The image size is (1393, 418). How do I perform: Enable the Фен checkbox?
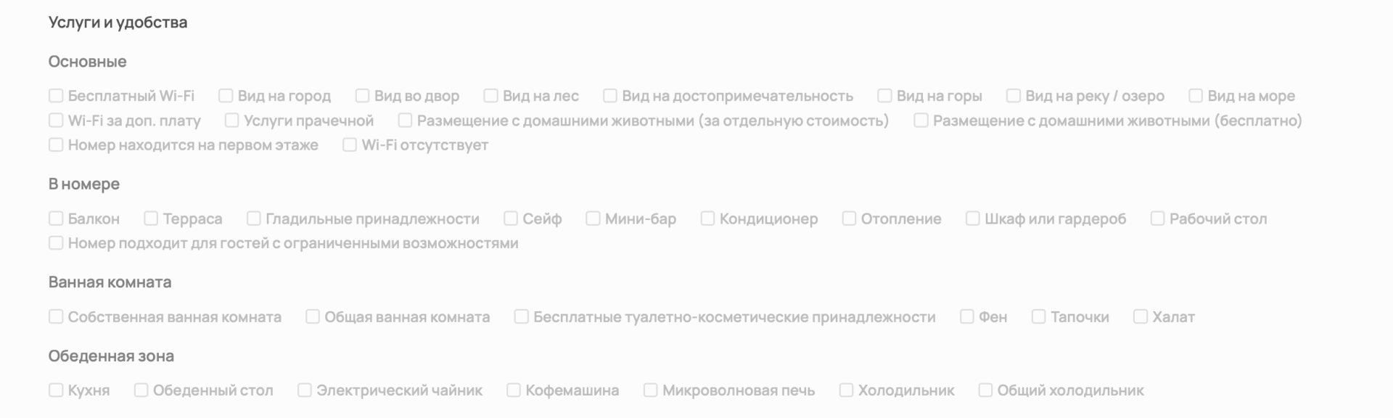coord(966,317)
